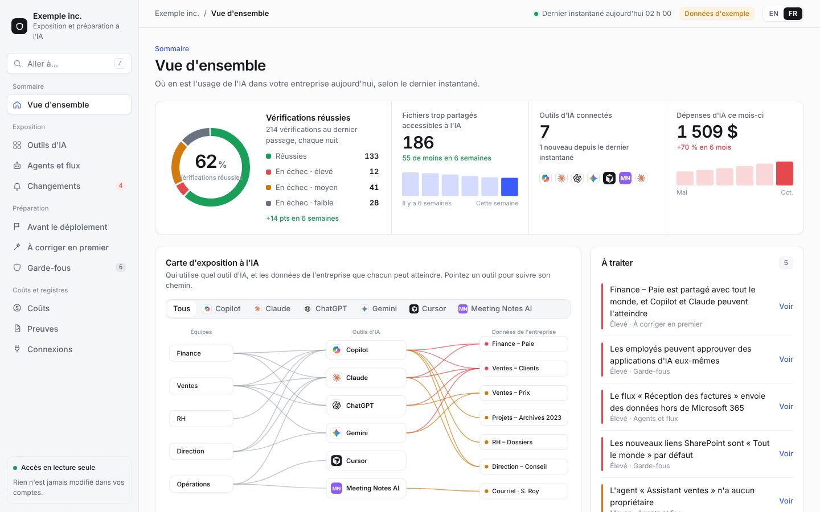Filter the exposure map by Claude
820x512 pixels.
[x=272, y=309]
